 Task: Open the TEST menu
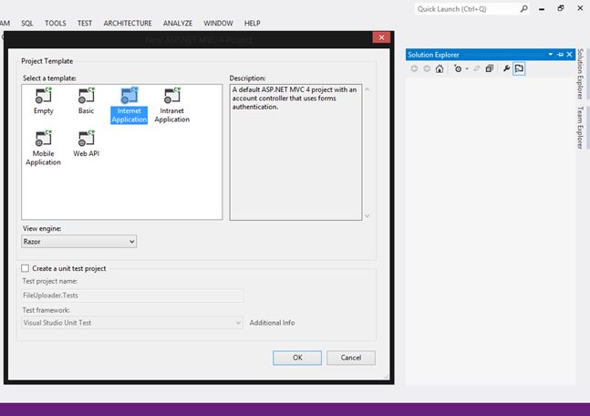pyautogui.click(x=85, y=23)
